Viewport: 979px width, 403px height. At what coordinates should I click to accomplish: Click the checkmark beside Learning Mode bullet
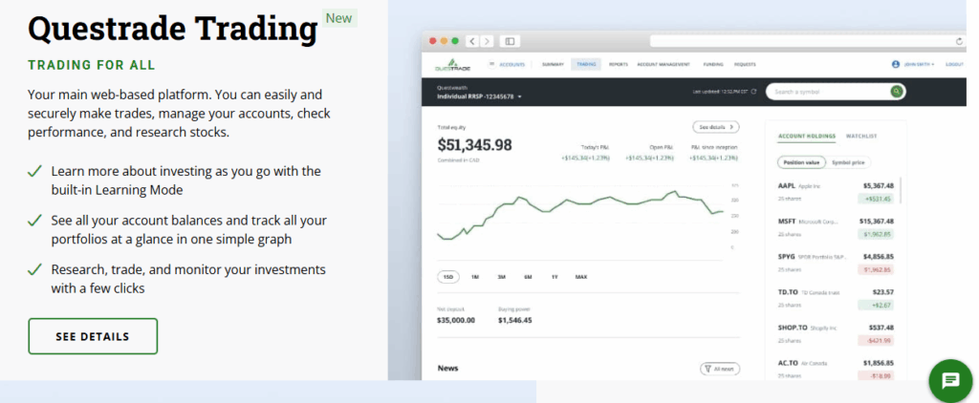coord(35,171)
